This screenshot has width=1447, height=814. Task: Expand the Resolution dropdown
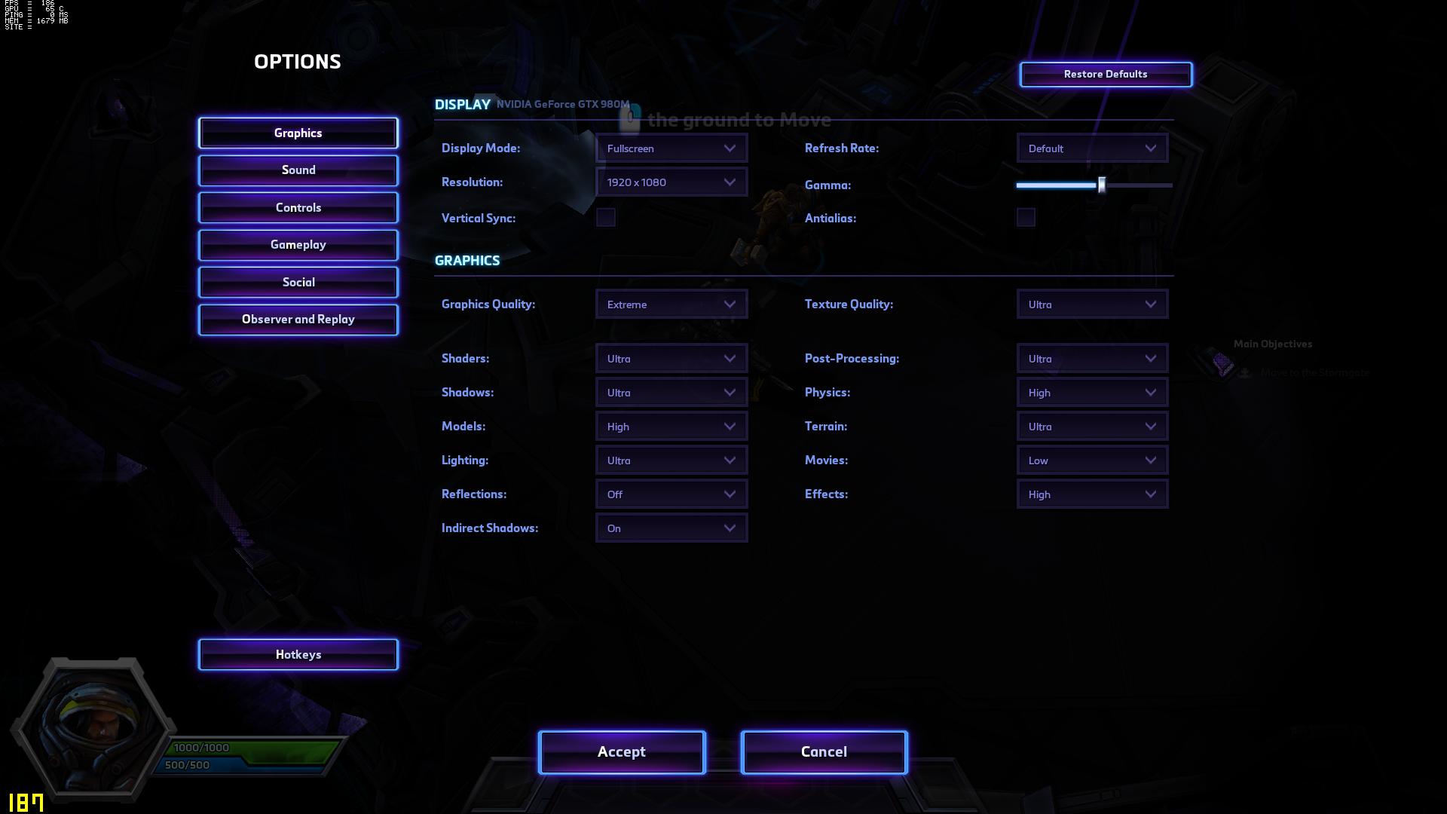pyautogui.click(x=671, y=182)
